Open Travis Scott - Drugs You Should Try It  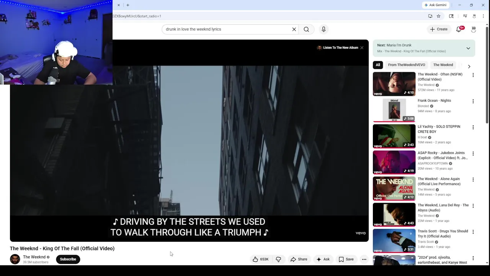click(443, 233)
